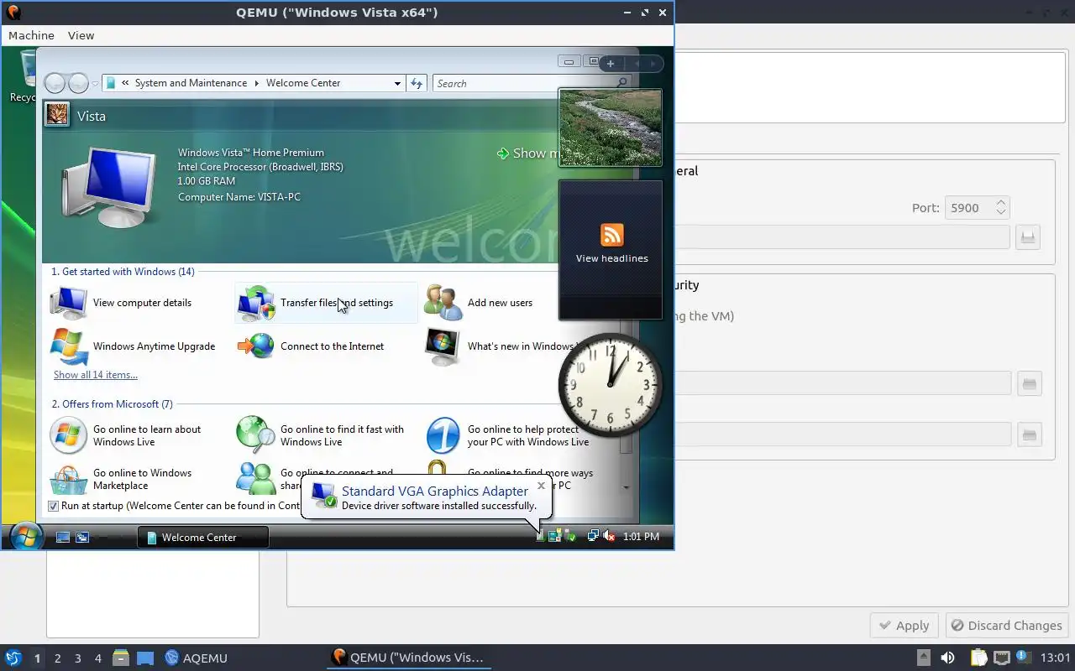This screenshot has height=671, width=1075.
Task: Click the host network tray icon
Action: [x=1001, y=658]
